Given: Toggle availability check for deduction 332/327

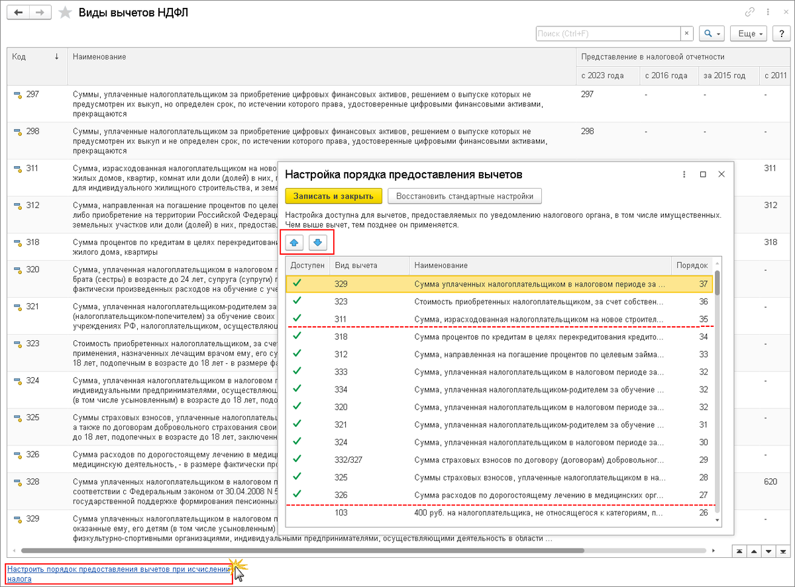Looking at the screenshot, I should pos(297,459).
